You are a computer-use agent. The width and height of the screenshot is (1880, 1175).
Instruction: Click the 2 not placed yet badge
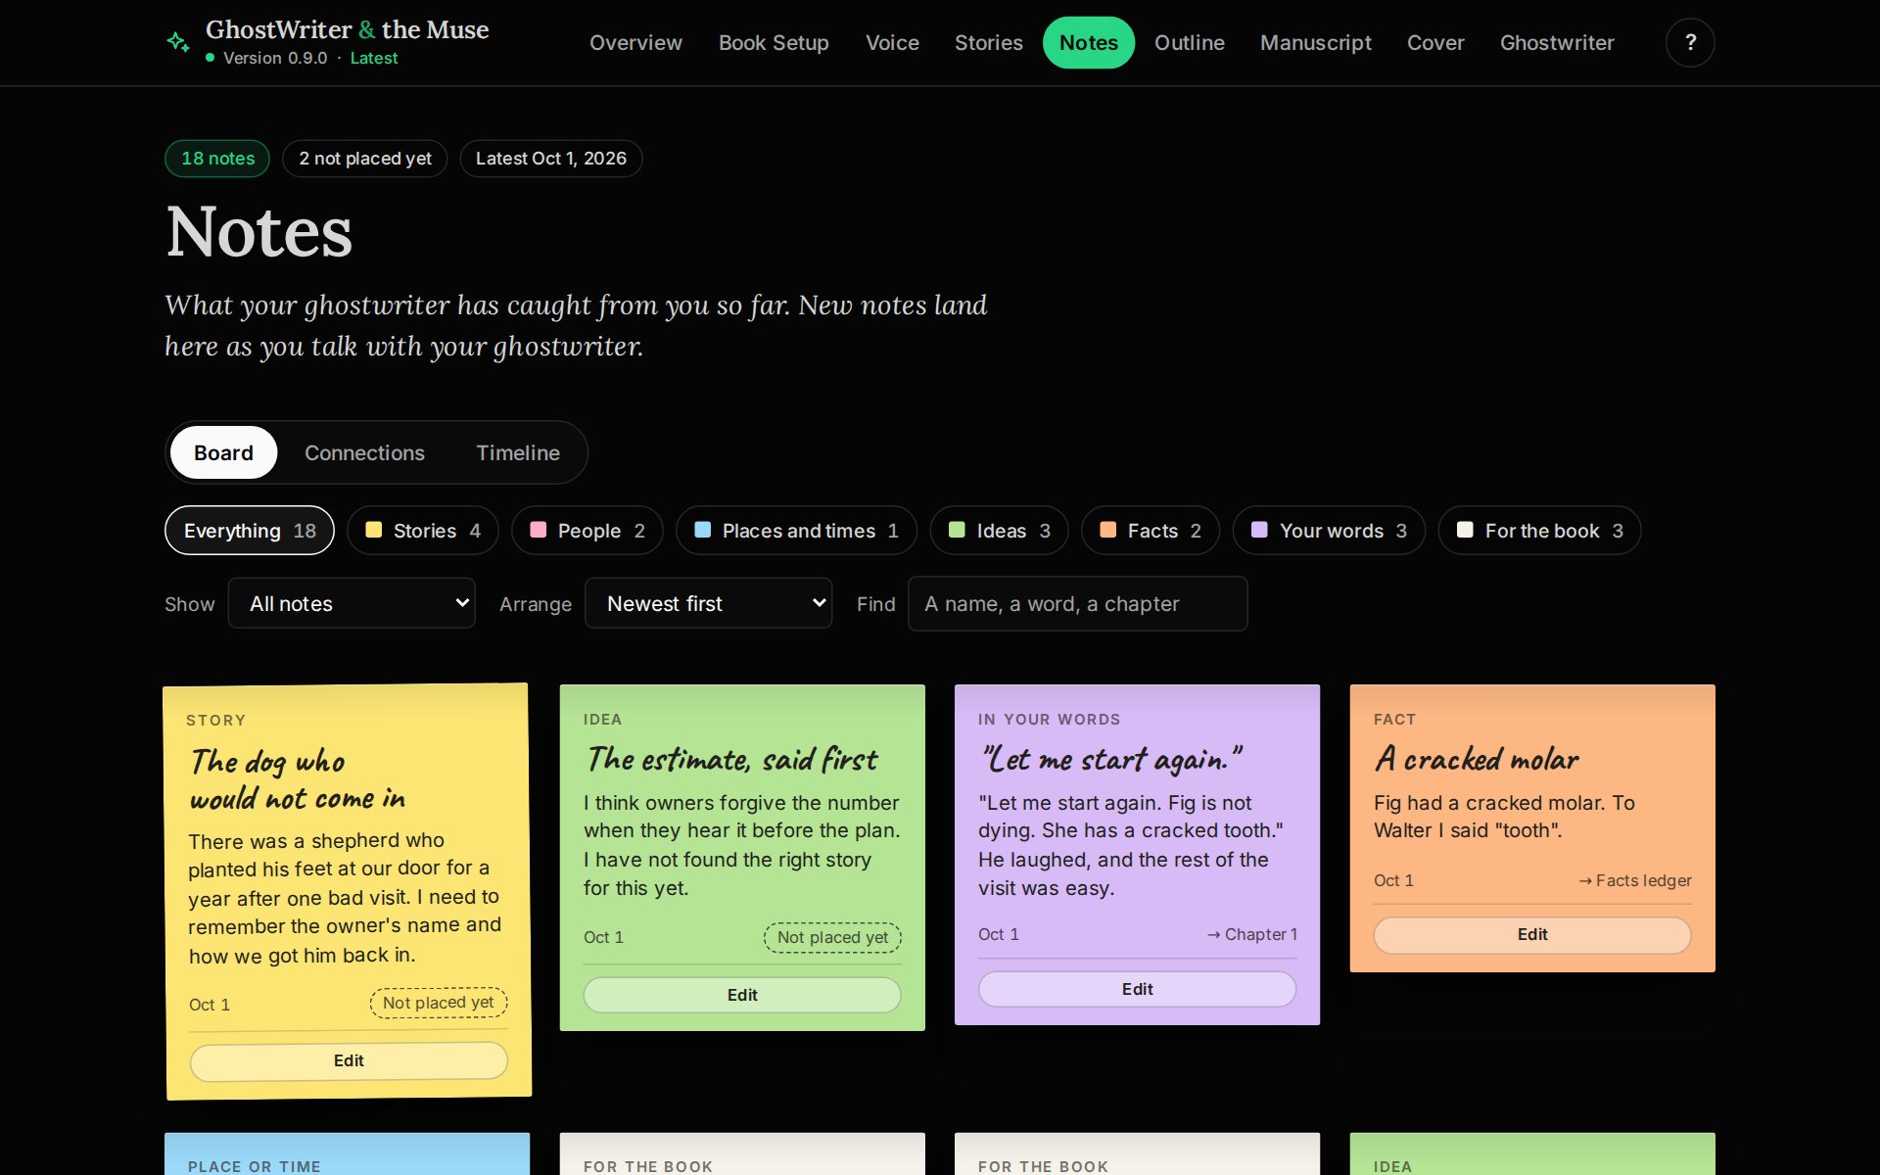click(365, 159)
